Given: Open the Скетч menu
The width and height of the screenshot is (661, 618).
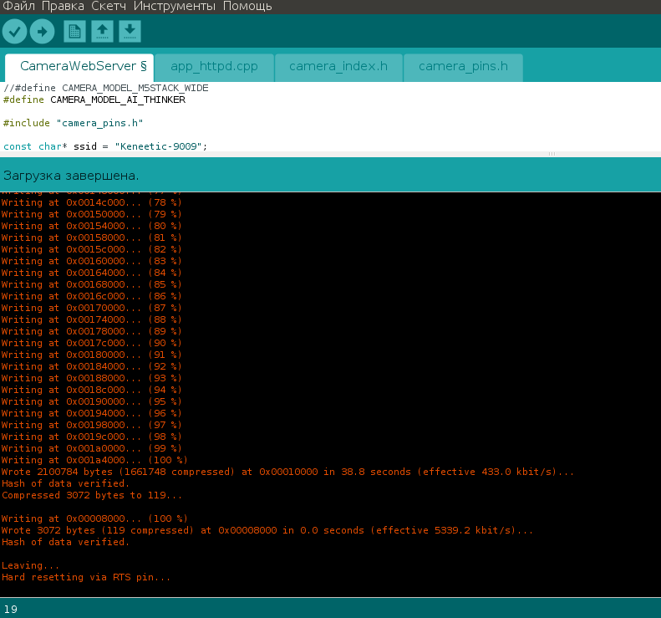Looking at the screenshot, I should tap(109, 7).
